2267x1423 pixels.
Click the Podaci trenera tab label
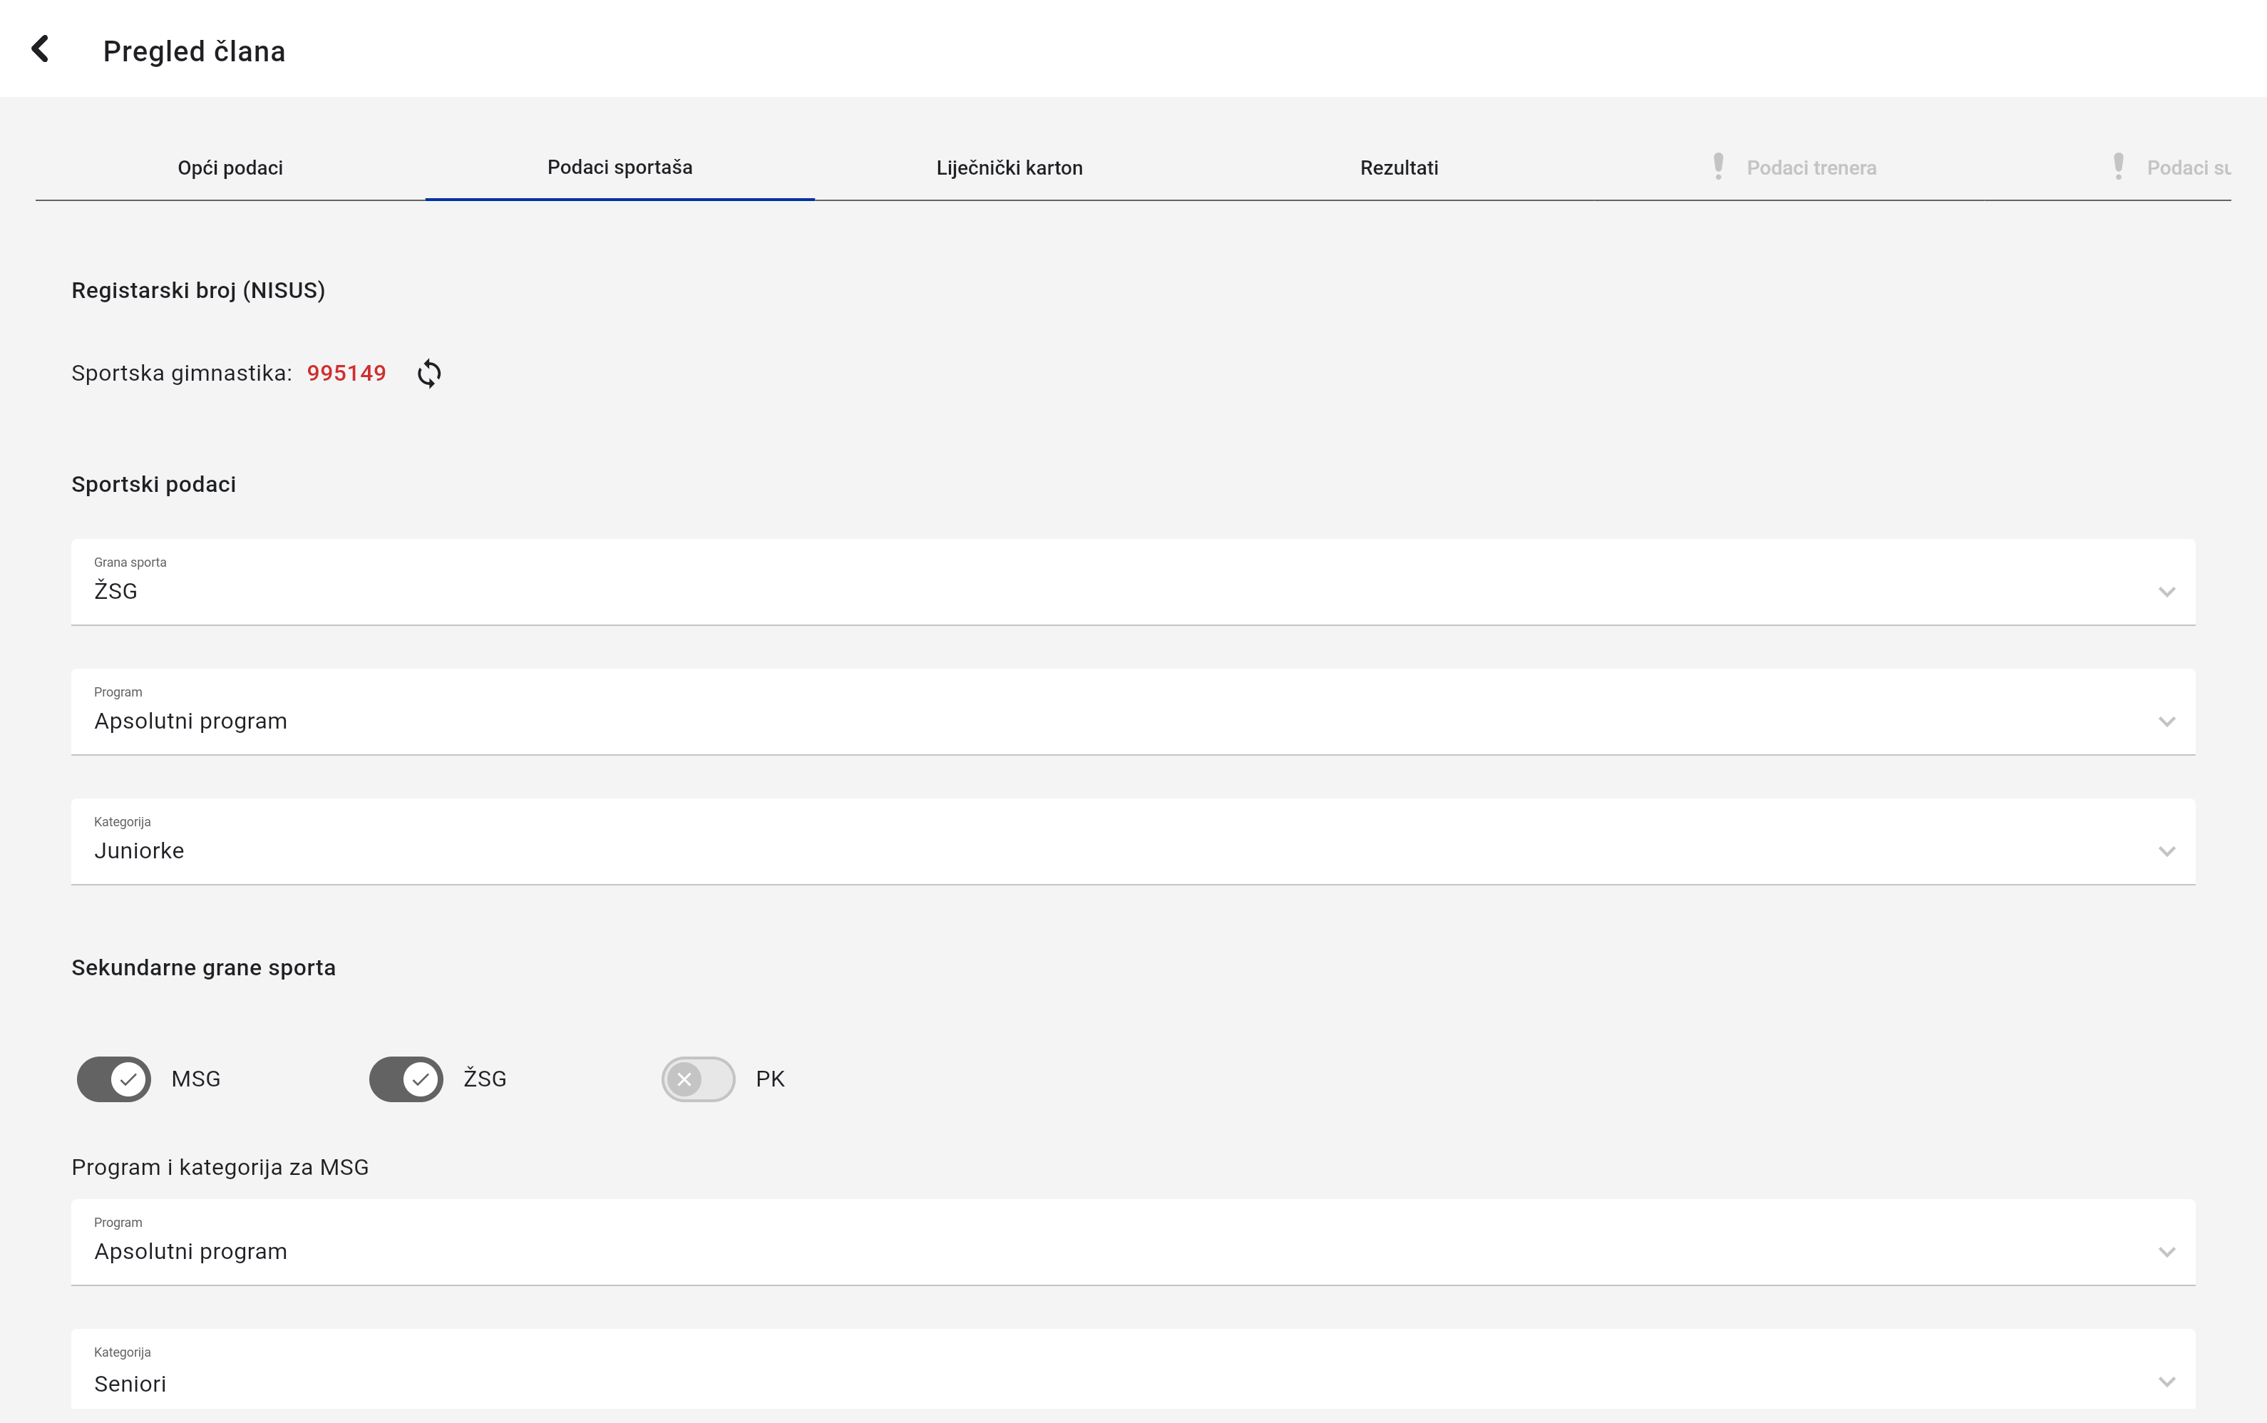(1811, 168)
